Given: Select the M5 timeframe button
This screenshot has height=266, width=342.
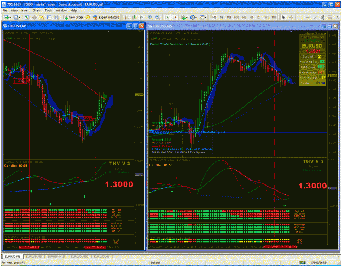Looking at the screenshot, I should (222, 17).
